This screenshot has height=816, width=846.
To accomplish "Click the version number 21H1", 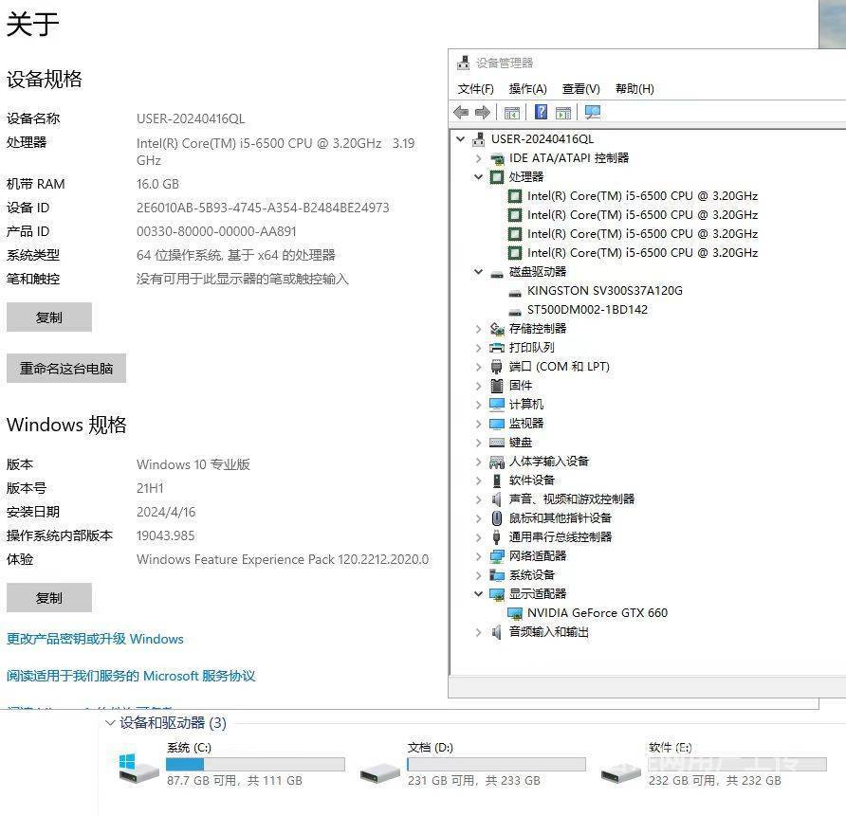I will pyautogui.click(x=150, y=488).
